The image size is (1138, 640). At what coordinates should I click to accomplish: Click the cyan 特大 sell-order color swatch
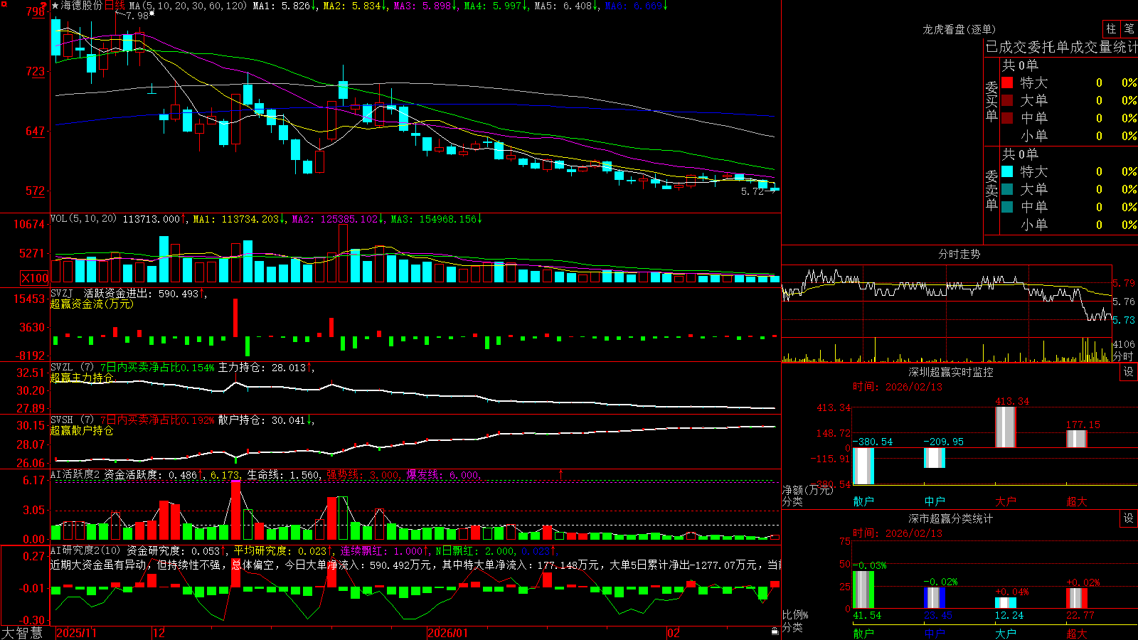pyautogui.click(x=1007, y=171)
